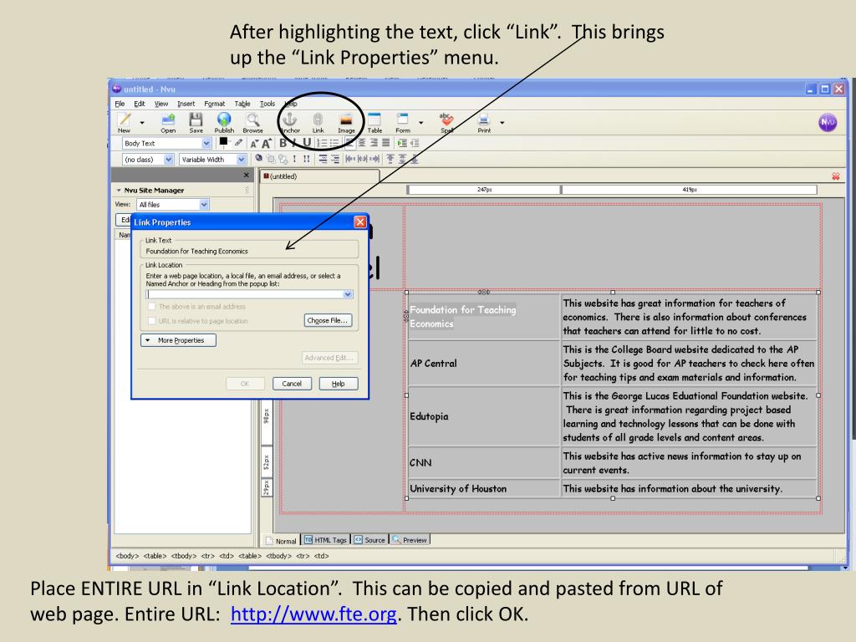856x642 pixels.
Task: Open the Format menu
Action: [215, 104]
